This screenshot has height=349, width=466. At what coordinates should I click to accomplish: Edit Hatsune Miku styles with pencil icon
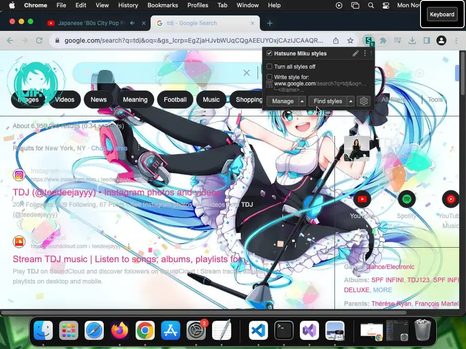click(x=355, y=54)
